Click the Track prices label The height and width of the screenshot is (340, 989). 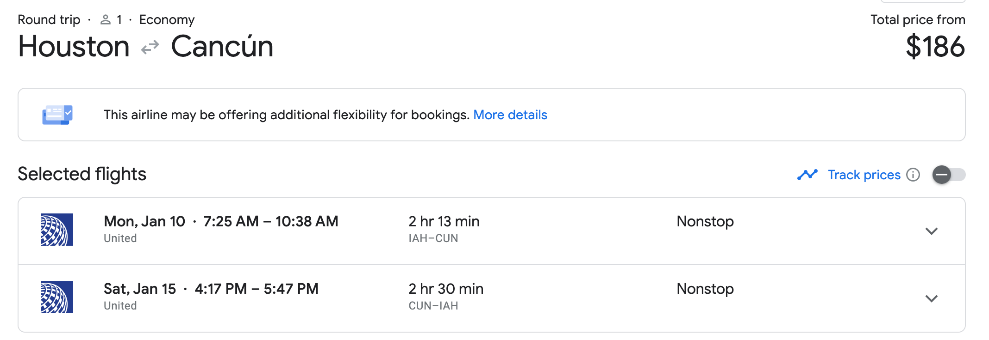coord(864,175)
